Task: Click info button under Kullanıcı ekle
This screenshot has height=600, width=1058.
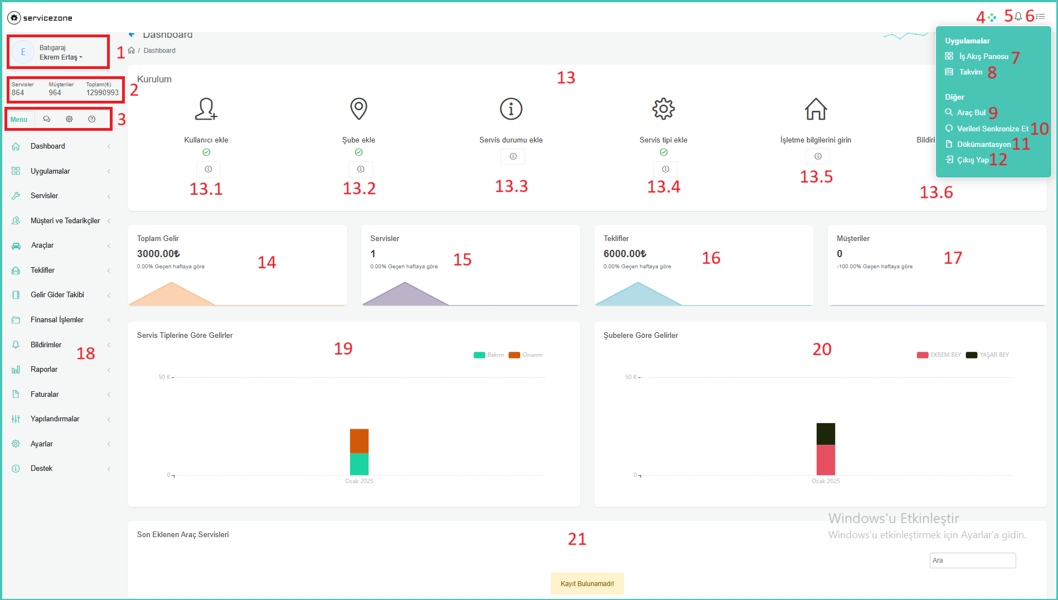Action: [x=208, y=169]
